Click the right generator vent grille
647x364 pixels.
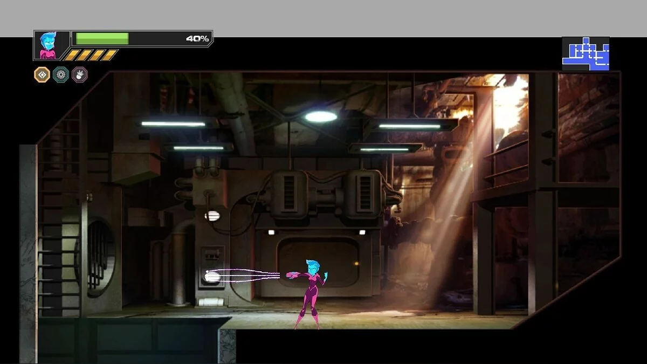(x=366, y=193)
